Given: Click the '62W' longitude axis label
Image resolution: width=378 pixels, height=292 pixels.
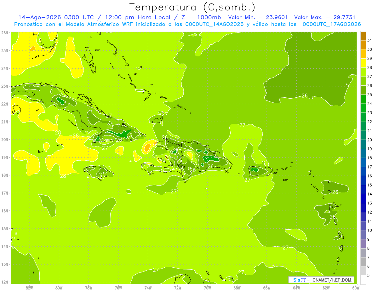Looking at the screenshot, I should pyautogui.click(x=326, y=288).
